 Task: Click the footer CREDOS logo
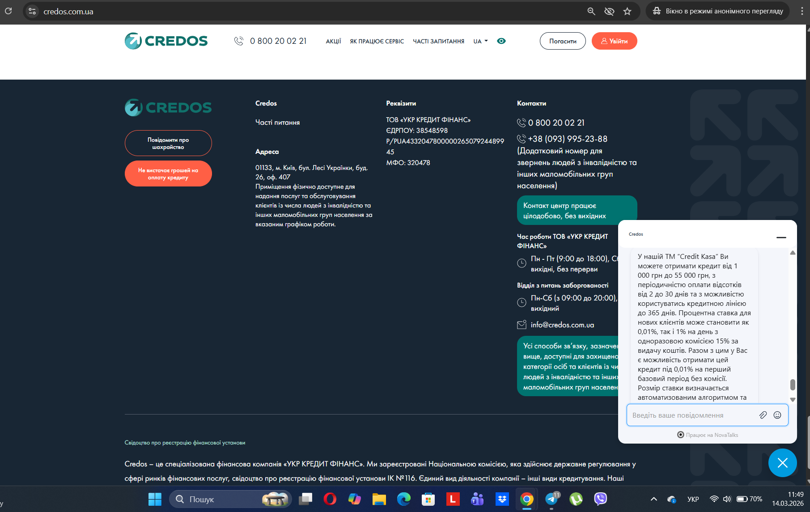tap(168, 107)
